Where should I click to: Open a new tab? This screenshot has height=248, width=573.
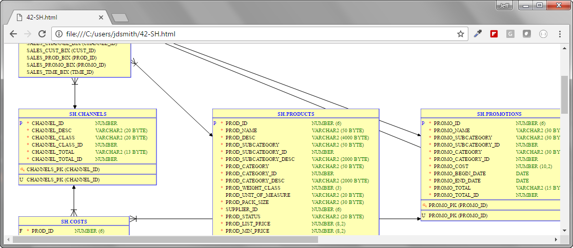pos(120,18)
